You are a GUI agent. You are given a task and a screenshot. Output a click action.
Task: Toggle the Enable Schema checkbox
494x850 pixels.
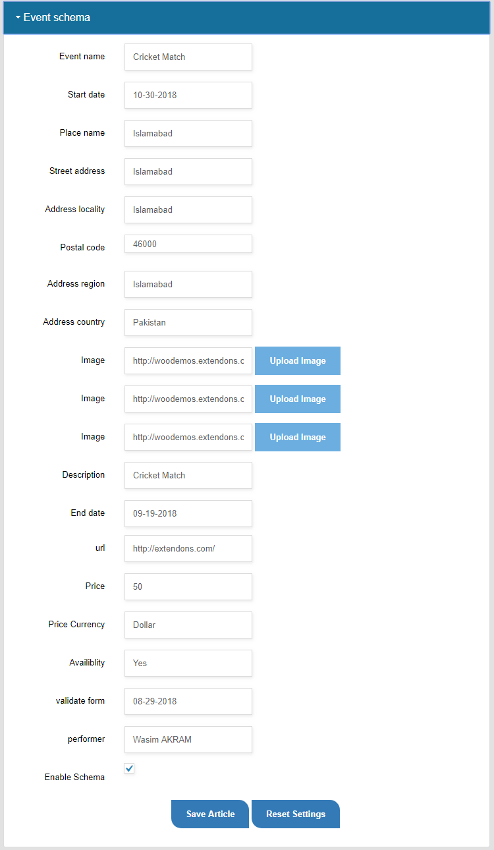pos(129,768)
